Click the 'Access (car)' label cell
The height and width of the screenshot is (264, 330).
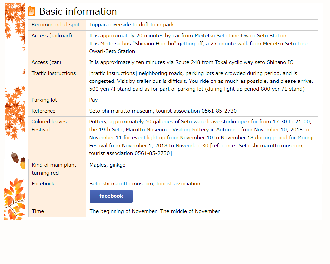(57, 62)
